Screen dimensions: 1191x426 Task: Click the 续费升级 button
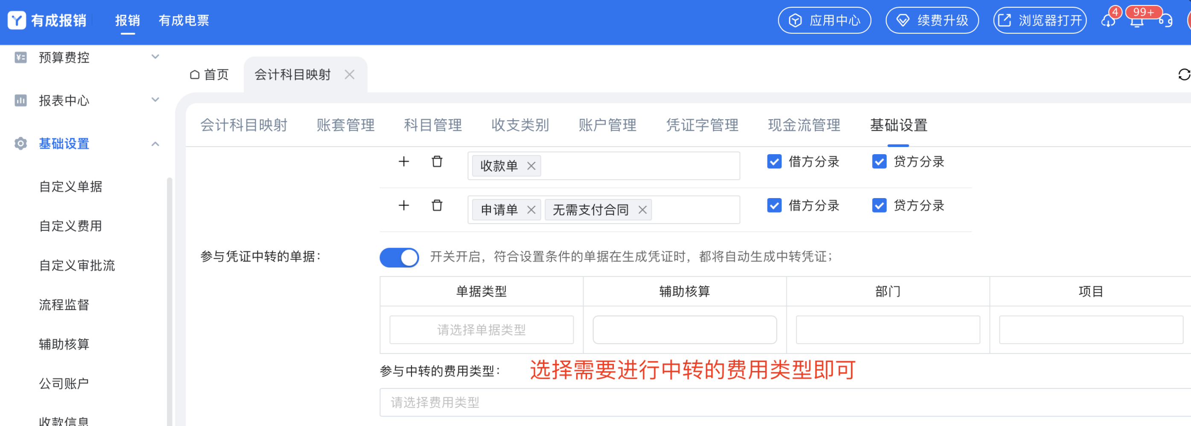pos(931,21)
